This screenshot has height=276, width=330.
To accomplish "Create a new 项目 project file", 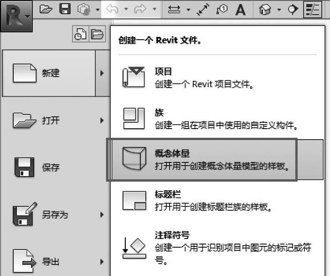I will (x=217, y=78).
